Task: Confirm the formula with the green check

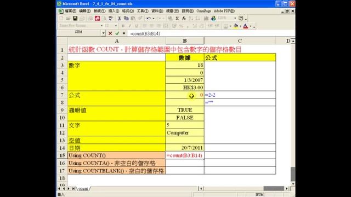Action: (117, 33)
